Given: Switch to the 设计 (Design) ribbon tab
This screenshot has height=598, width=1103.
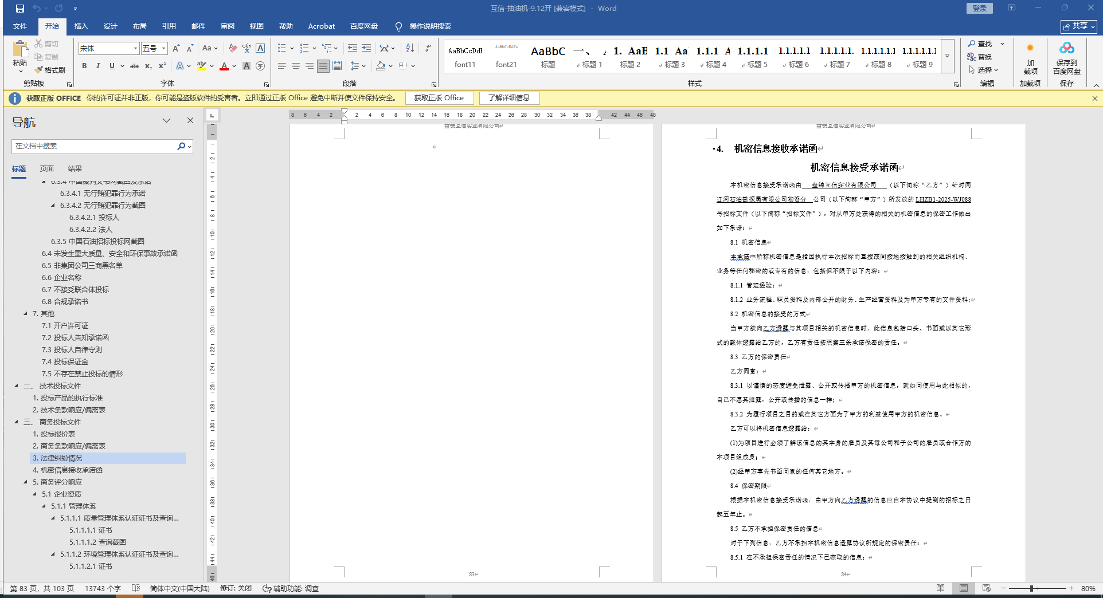Looking at the screenshot, I should [x=111, y=26].
